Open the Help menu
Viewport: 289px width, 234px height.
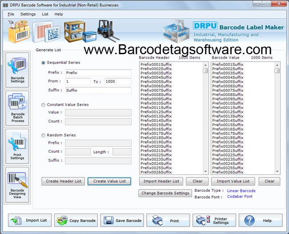pos(59,14)
